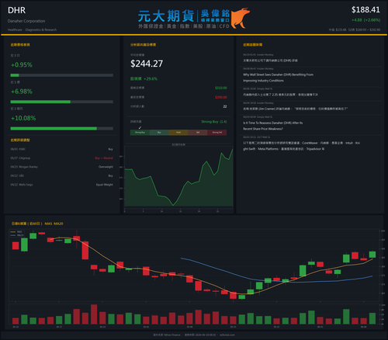
Task: Click the progress bar under +10.08%
Action: pos(61,129)
